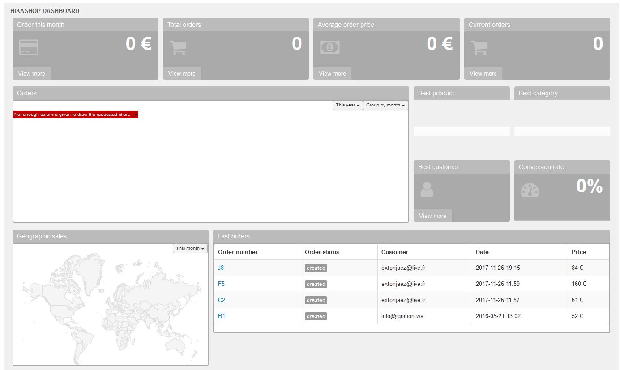Screen dimensions: 620x370
Task: Click the banknote icon in Average order price
Action: (x=330, y=47)
